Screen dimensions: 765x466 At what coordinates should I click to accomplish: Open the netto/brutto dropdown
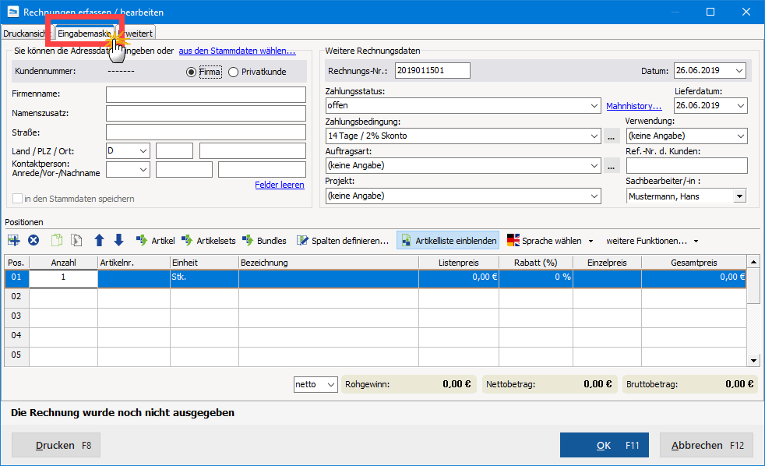pyautogui.click(x=316, y=384)
